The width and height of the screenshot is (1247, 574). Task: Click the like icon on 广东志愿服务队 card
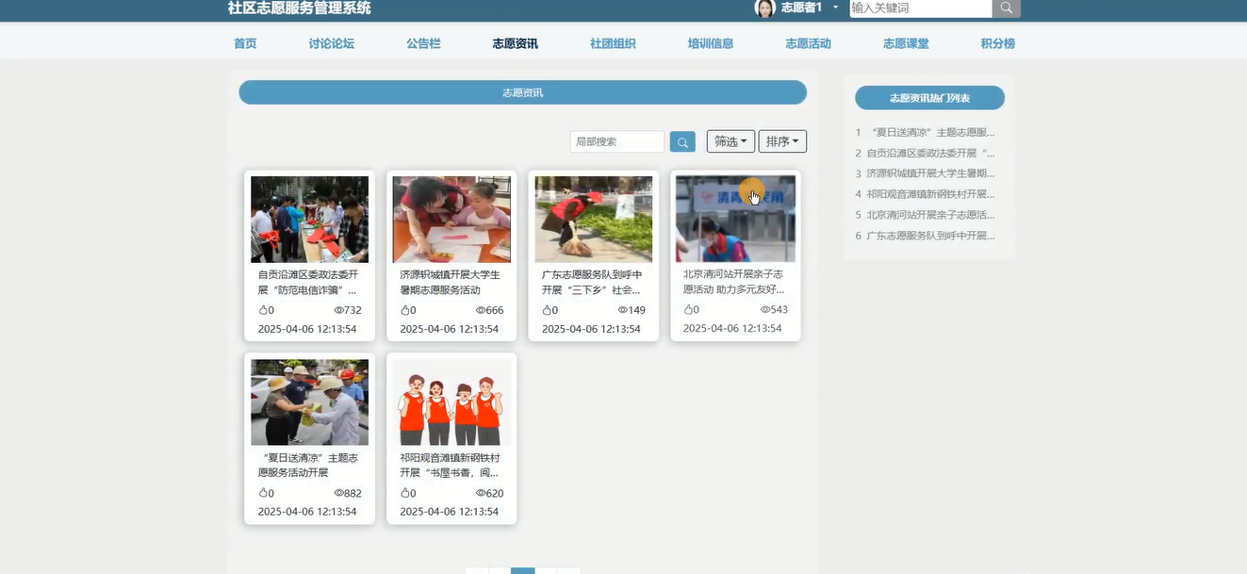point(548,310)
